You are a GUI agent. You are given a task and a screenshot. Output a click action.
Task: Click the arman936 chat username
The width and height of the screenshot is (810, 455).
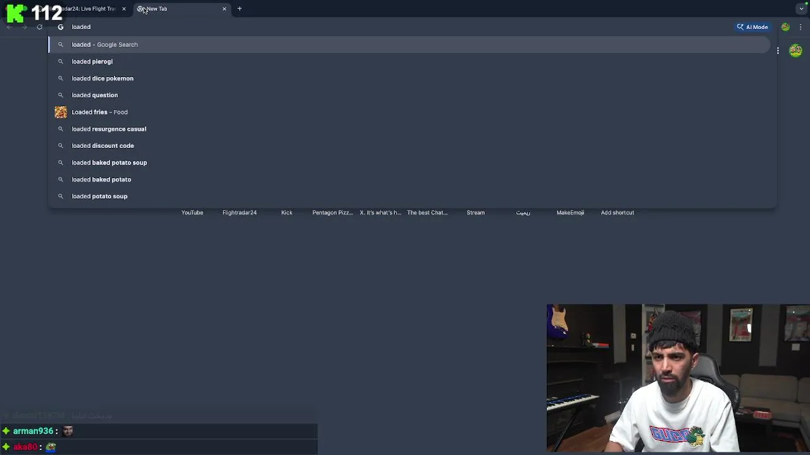[x=33, y=431]
